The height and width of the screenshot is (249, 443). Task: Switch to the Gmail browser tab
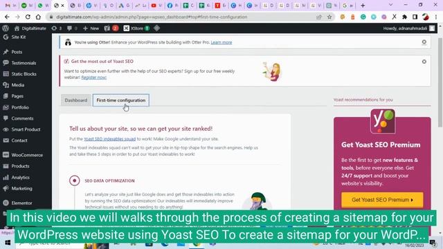point(10,6)
